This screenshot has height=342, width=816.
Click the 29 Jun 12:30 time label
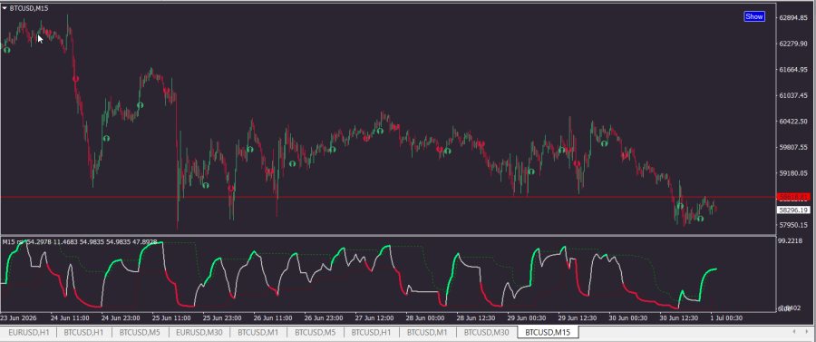point(577,318)
